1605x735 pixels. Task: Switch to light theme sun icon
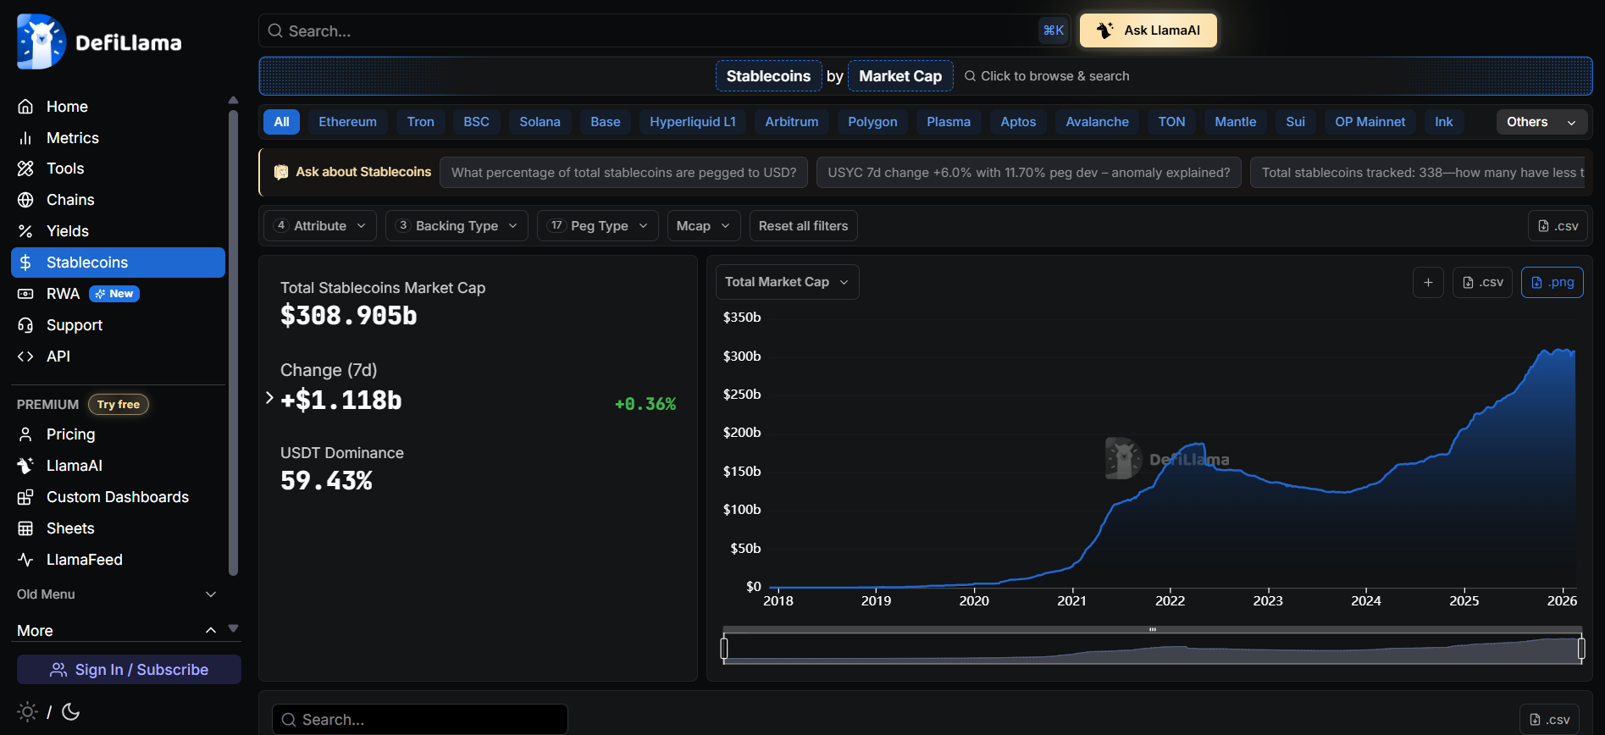tap(27, 712)
